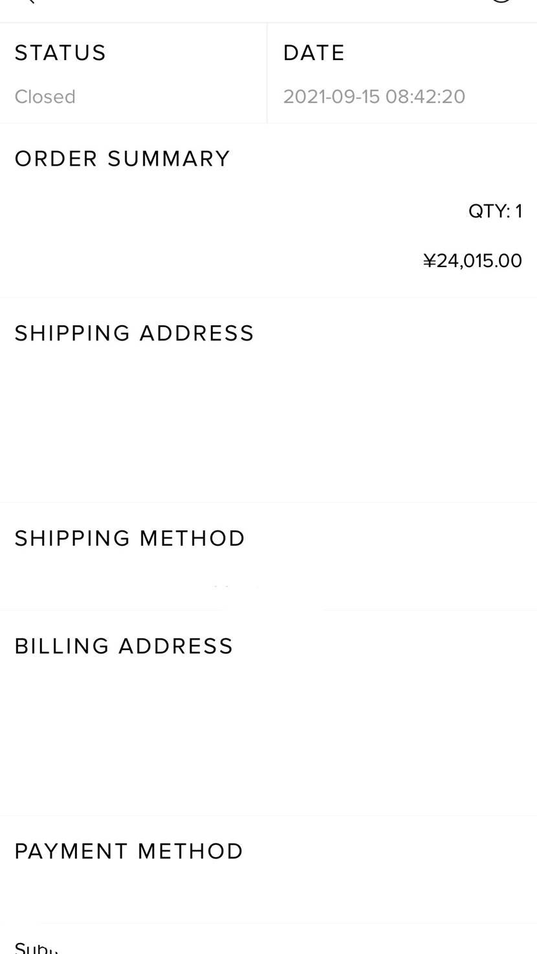Tap the cut-off icon in header's left corner
The height and width of the screenshot is (954, 537).
[28, 2]
